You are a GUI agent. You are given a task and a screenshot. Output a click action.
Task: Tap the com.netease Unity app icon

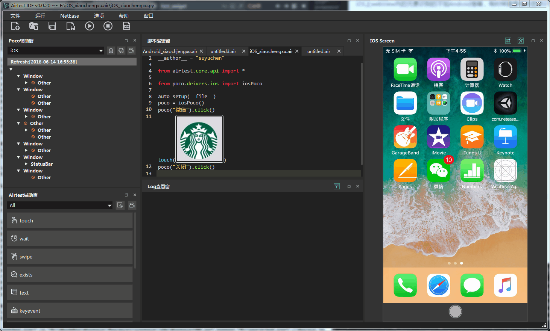(x=506, y=103)
